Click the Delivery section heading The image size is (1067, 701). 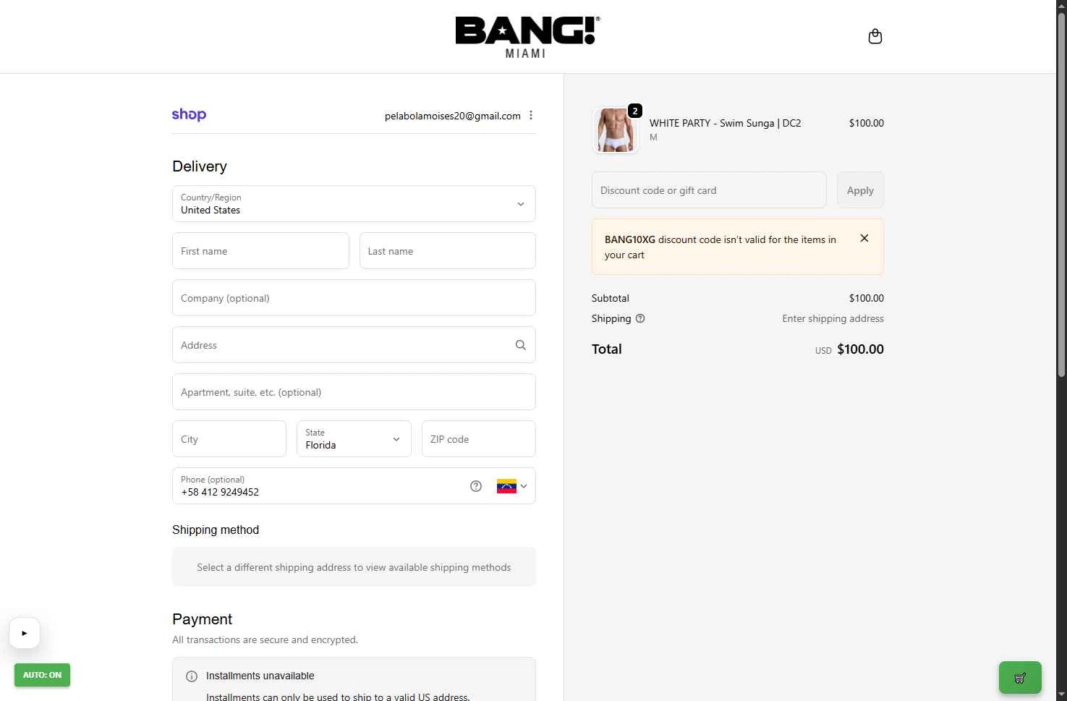click(x=200, y=166)
